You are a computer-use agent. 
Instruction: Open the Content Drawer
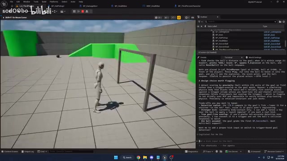click(x=10, y=152)
